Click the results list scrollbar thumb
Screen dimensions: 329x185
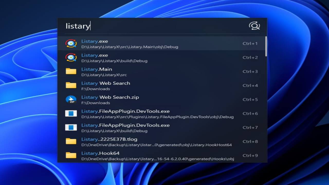pos(266,47)
